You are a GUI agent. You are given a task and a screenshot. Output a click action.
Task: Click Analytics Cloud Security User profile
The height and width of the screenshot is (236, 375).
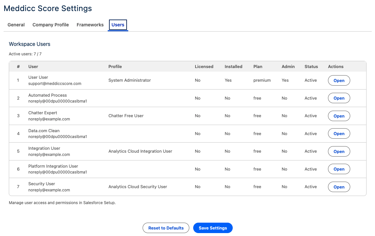[x=137, y=187]
